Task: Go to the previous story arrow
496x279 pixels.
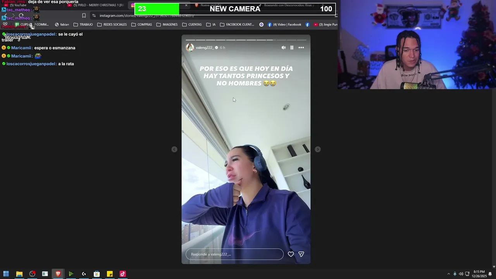Action: 174,149
